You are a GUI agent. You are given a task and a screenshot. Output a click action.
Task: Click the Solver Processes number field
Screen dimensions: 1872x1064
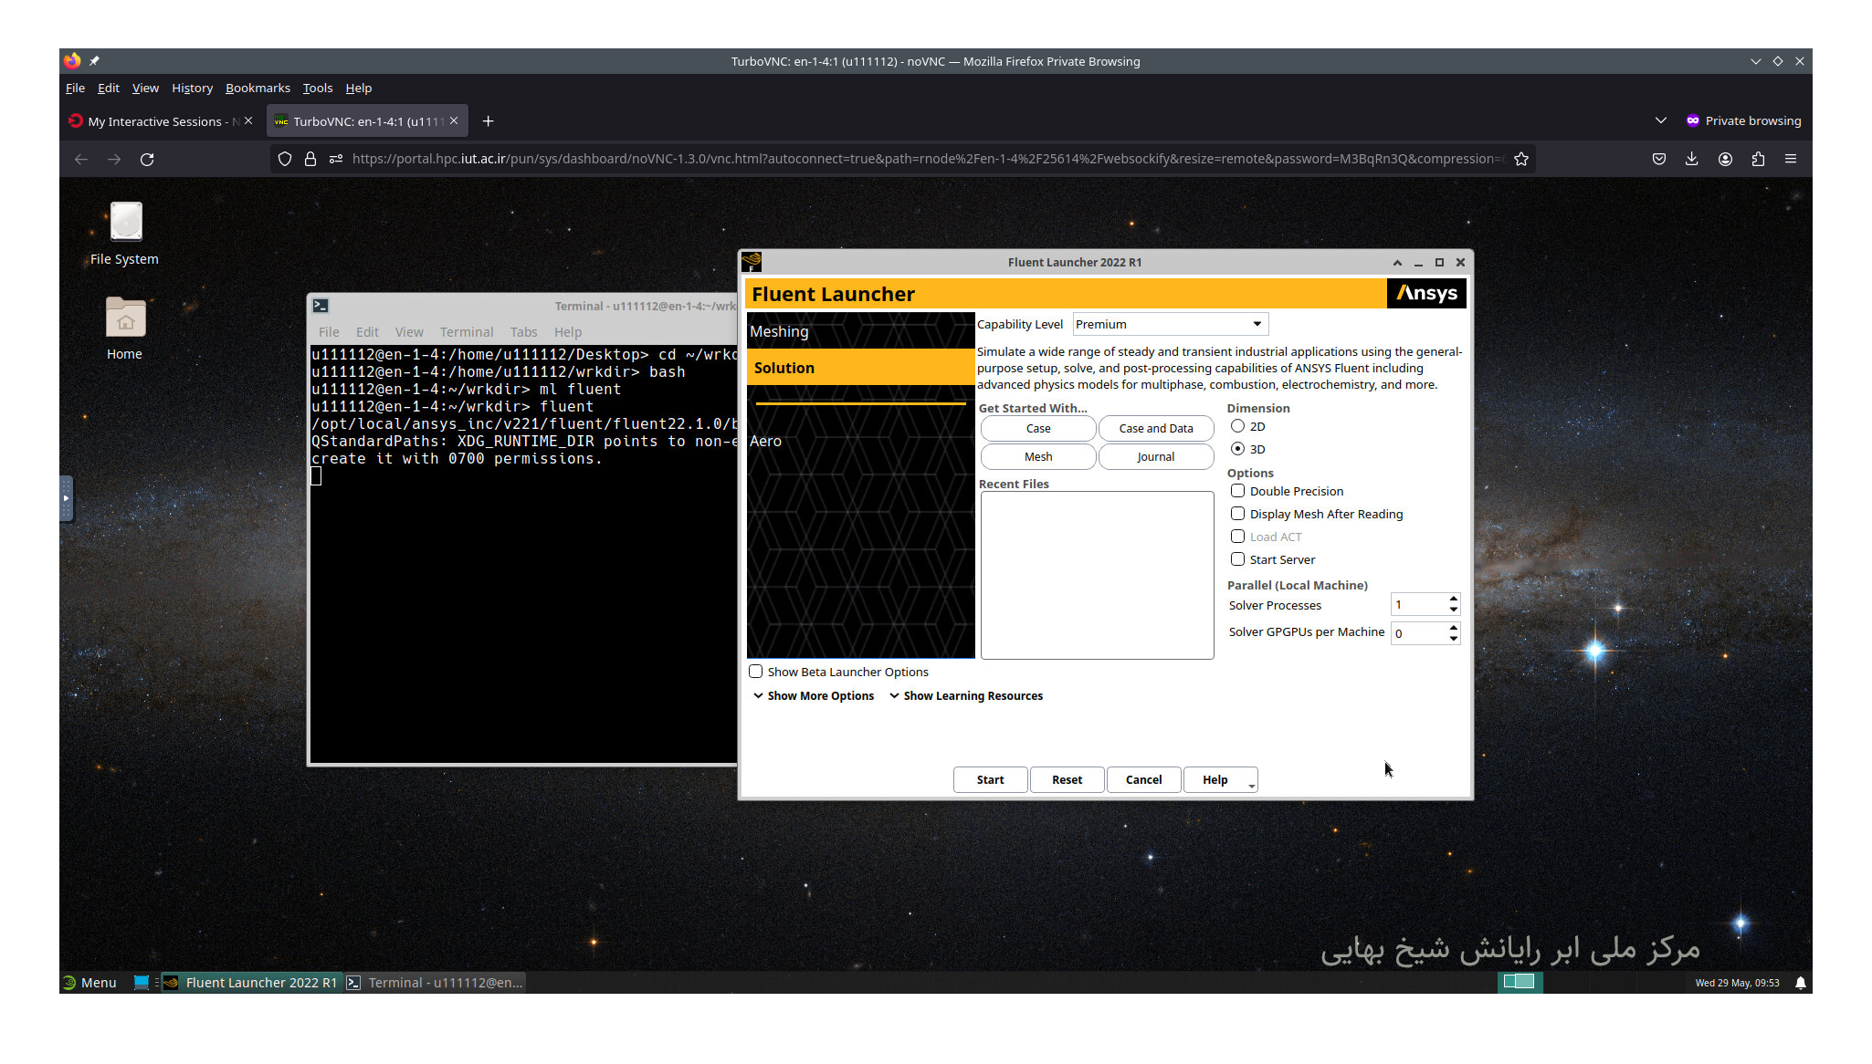[x=1419, y=604]
